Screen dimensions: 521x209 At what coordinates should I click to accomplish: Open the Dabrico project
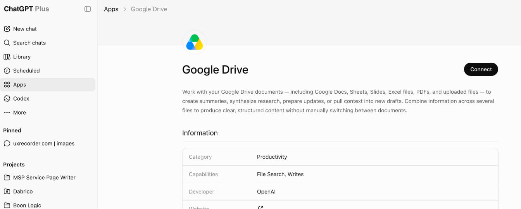[x=48, y=191]
